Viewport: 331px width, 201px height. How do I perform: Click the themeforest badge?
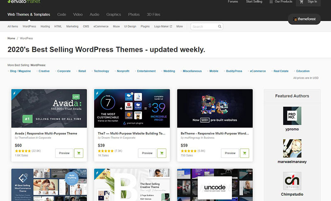[x=304, y=19]
